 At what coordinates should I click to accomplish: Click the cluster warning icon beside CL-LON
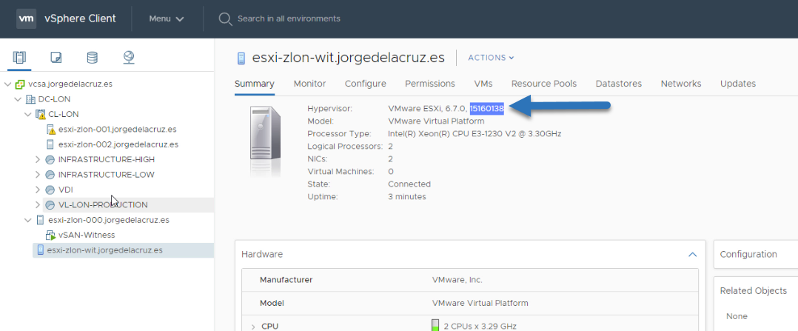click(x=40, y=115)
